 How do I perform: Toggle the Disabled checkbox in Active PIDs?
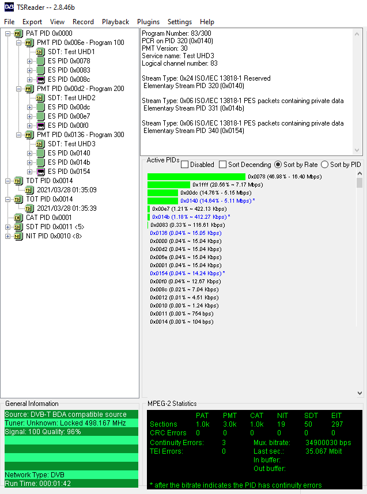(x=185, y=165)
